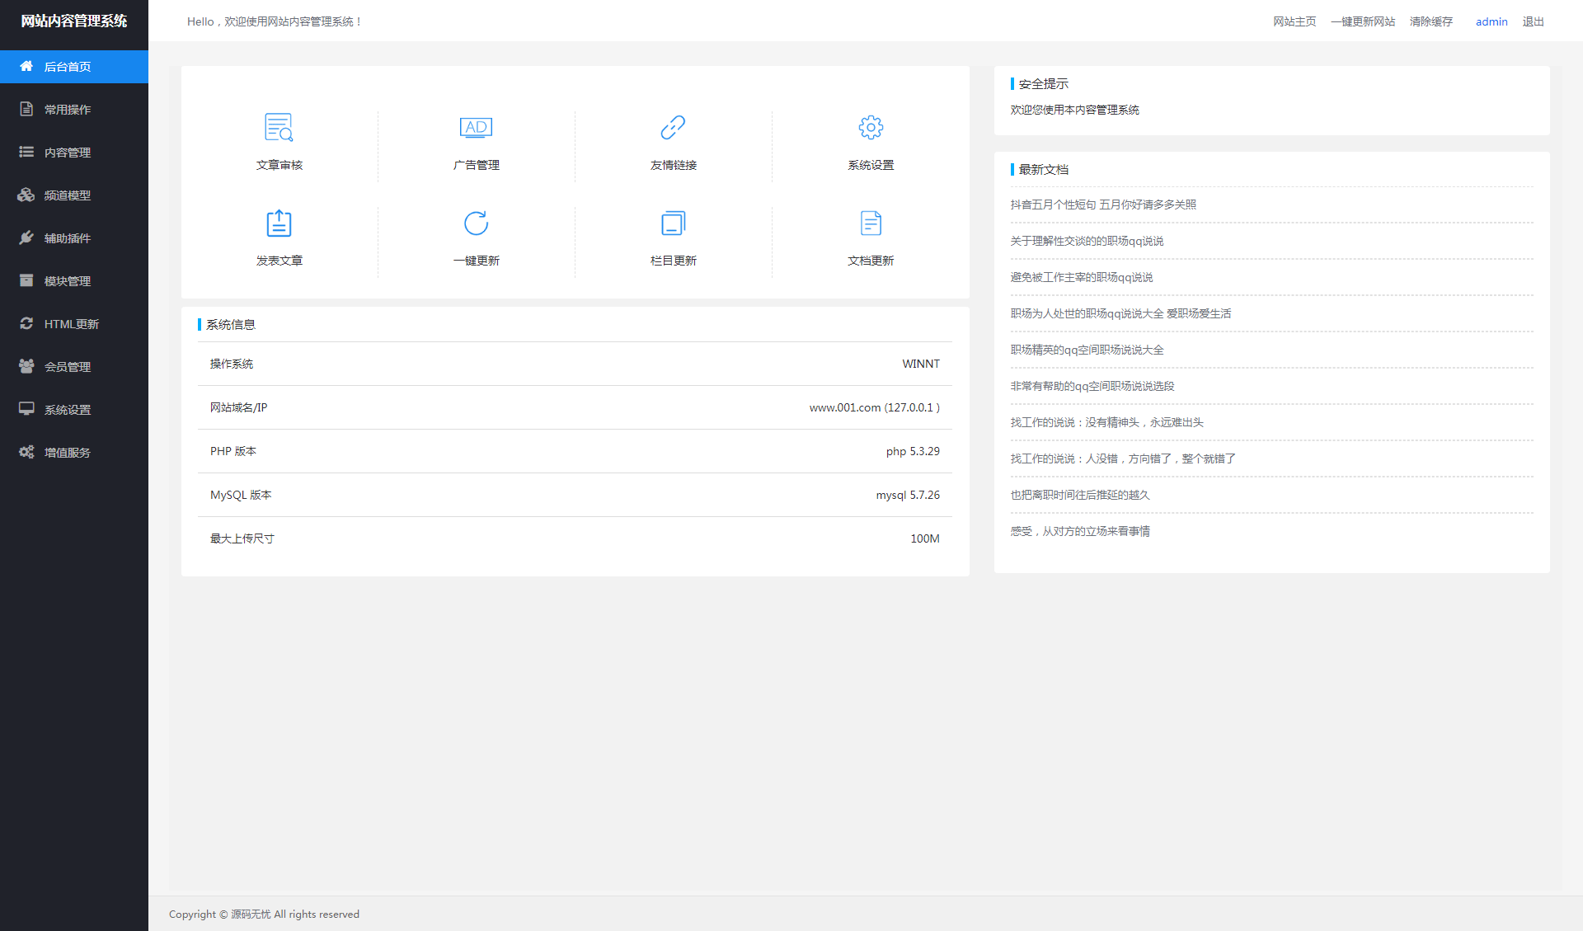This screenshot has width=1583, height=931.
Task: Click the 系统设置 gear icon tile
Action: point(870,128)
